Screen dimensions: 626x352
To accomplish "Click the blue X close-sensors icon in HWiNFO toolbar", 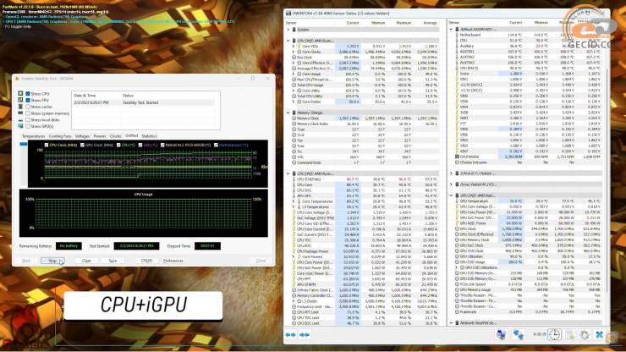I will (x=599, y=335).
